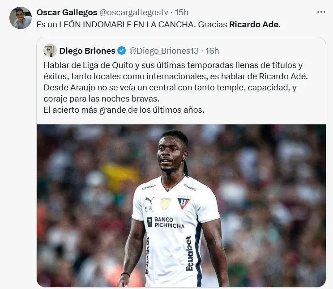Open Oscar Gallegos profile avatar
333x289 pixels.
click(x=21, y=18)
